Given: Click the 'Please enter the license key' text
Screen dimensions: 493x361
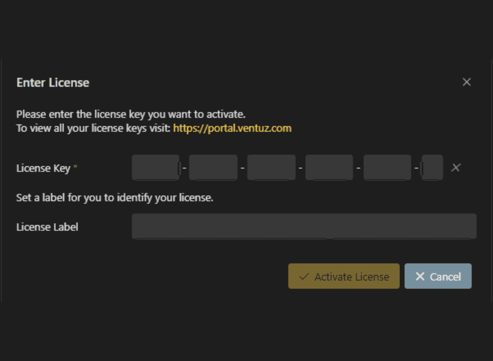Looking at the screenshot, I should (x=131, y=114).
